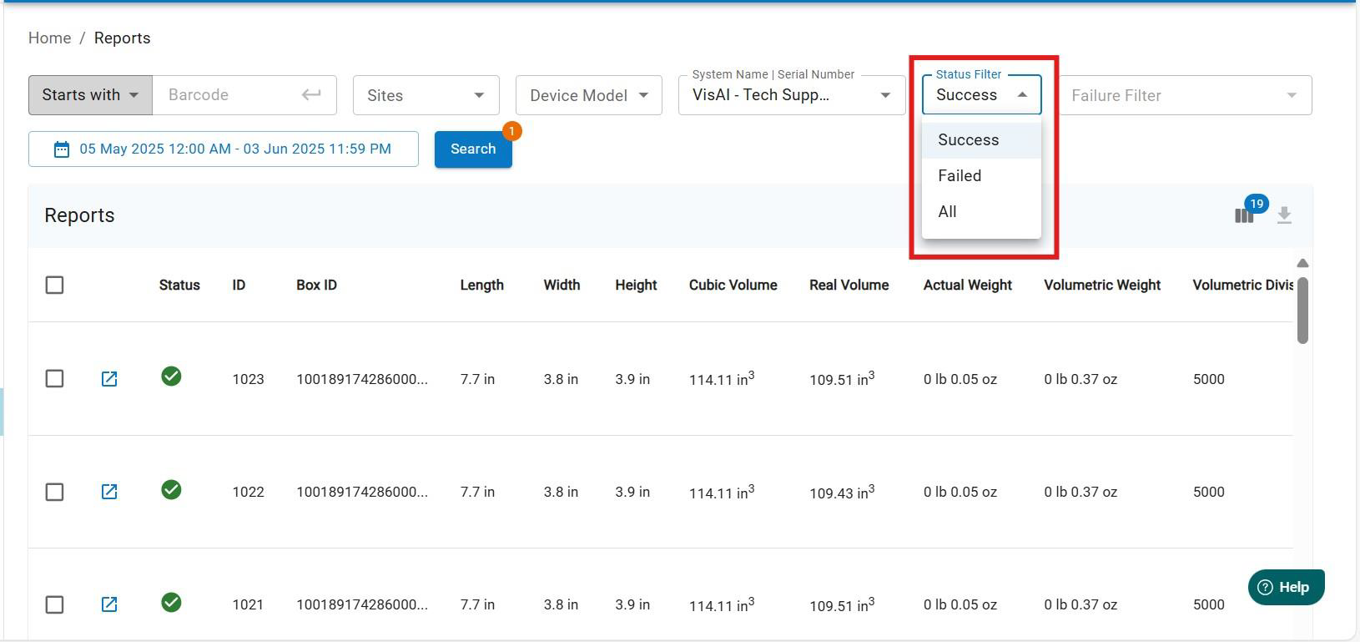1360x642 pixels.
Task: Open report 1022 external link icon
Action: point(109,492)
